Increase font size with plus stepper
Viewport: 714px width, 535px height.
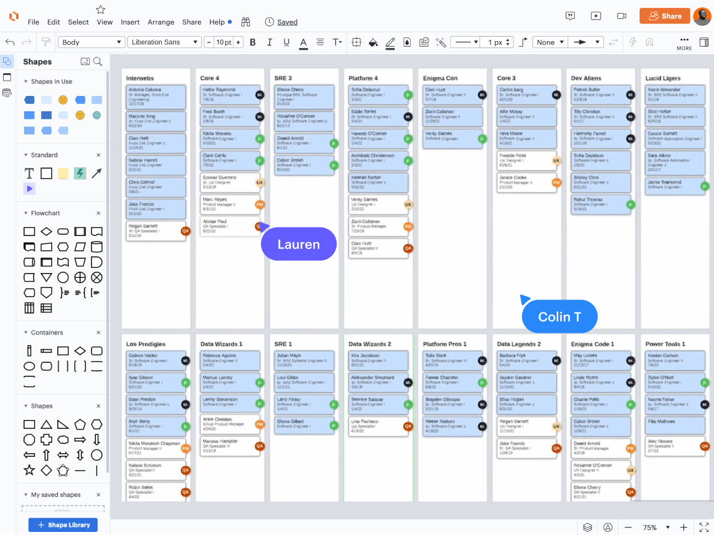click(x=238, y=42)
